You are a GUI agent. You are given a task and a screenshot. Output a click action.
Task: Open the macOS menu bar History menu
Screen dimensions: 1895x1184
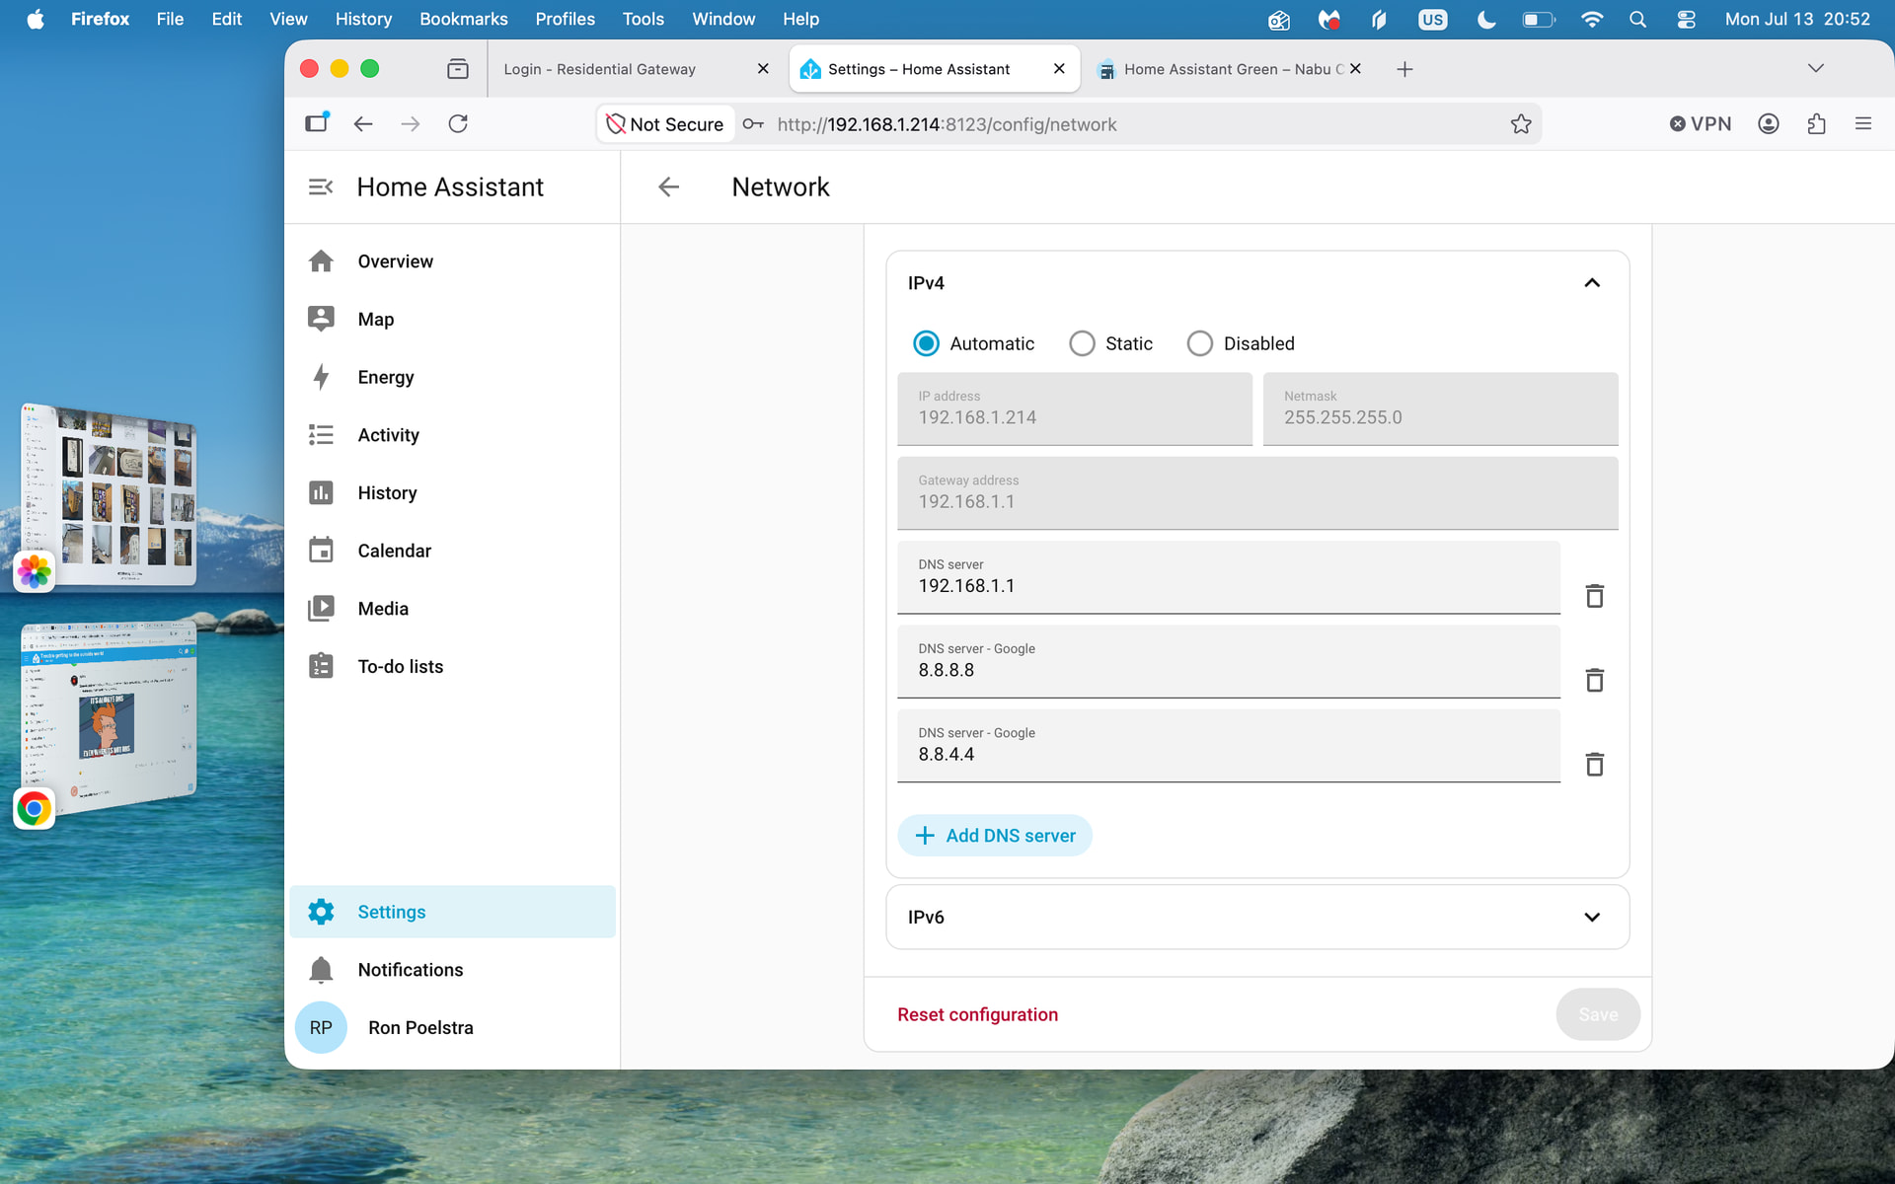click(x=363, y=19)
